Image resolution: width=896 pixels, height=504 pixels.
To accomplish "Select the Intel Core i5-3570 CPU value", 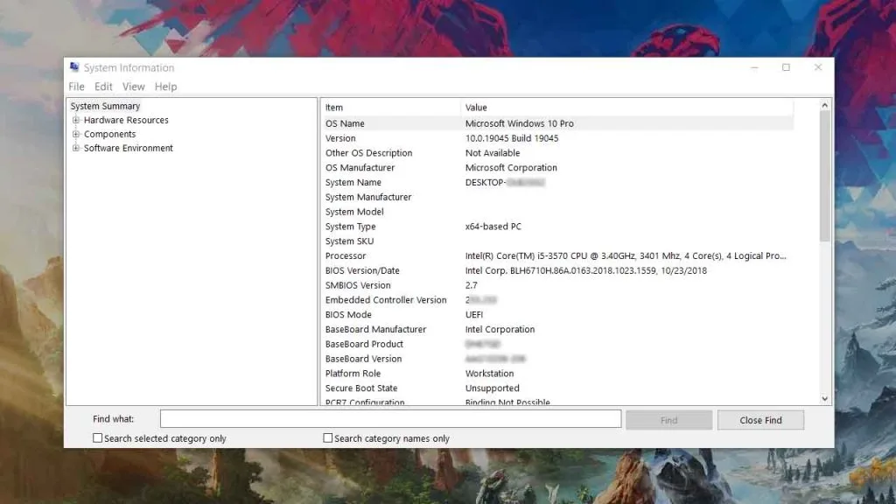I will (626, 256).
